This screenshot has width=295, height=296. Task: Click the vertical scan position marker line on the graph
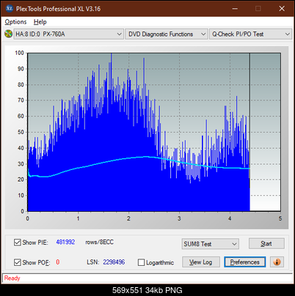250,132
